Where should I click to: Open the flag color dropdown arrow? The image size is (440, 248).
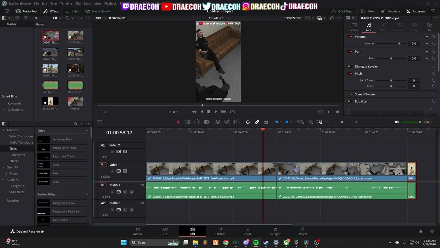[x=281, y=122]
